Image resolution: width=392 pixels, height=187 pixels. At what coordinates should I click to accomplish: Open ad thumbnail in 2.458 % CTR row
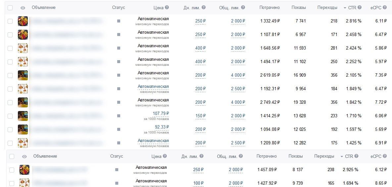point(23,35)
